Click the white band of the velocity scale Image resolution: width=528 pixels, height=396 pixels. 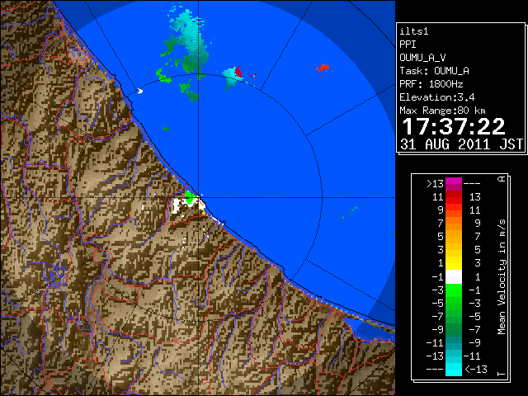pyautogui.click(x=454, y=277)
